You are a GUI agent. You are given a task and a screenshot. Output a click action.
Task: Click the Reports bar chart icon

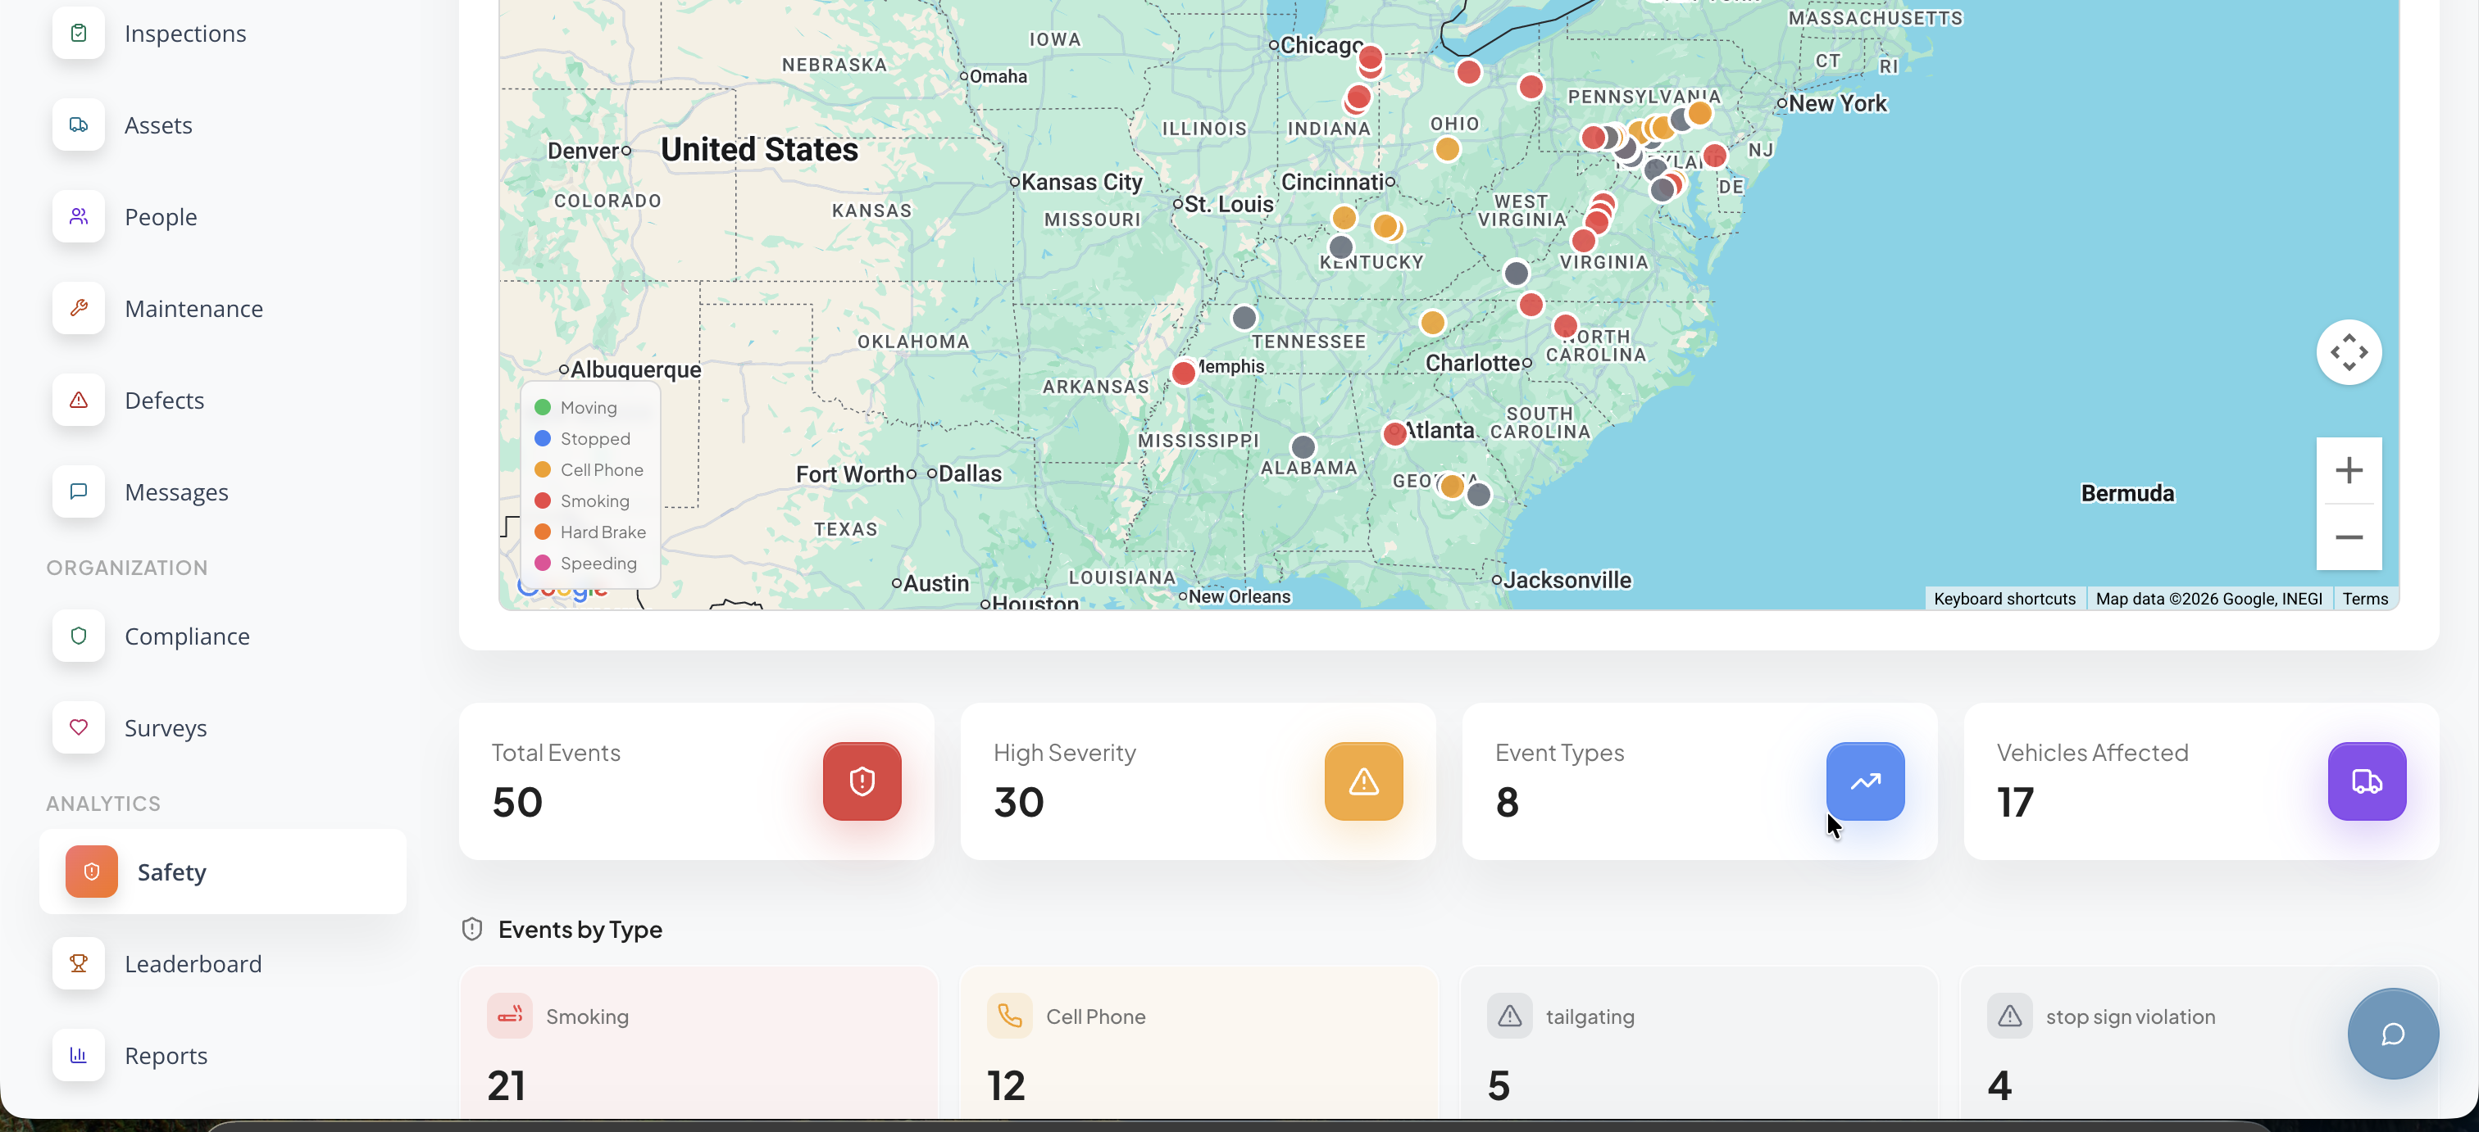tap(79, 1055)
